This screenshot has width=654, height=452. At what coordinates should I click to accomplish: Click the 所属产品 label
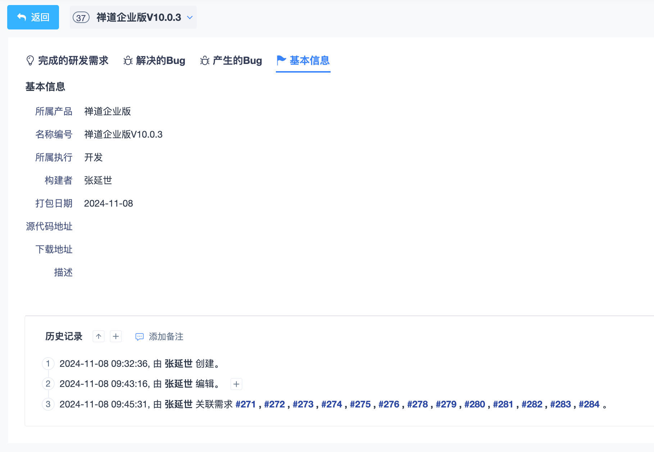tap(54, 111)
